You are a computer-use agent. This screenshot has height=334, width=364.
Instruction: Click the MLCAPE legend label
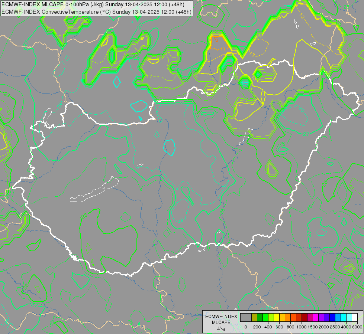coord(221,322)
